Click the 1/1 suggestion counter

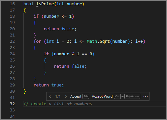pos(58,96)
